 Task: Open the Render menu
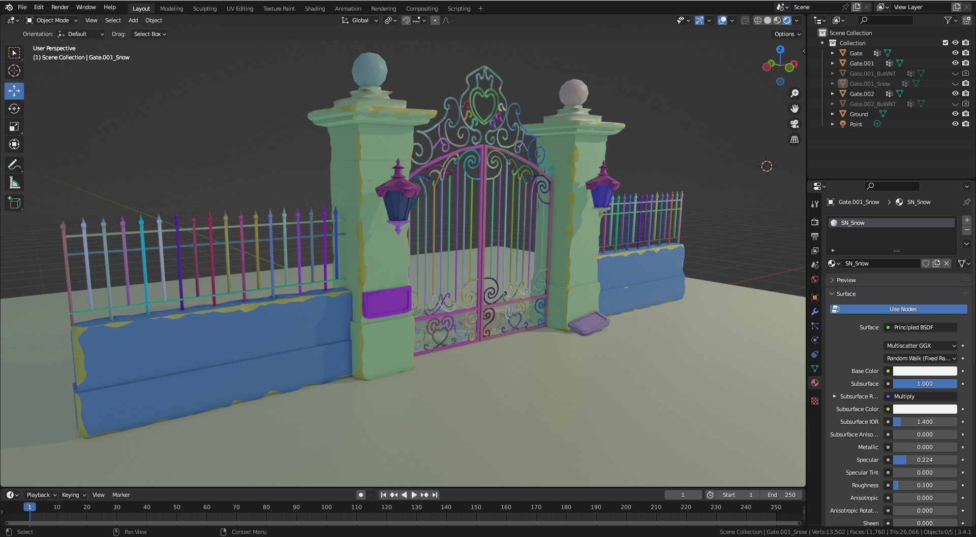pyautogui.click(x=60, y=7)
